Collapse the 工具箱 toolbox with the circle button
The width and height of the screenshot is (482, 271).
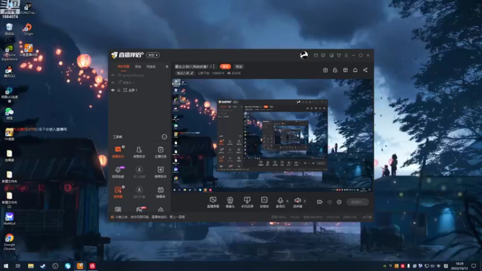coord(164,137)
